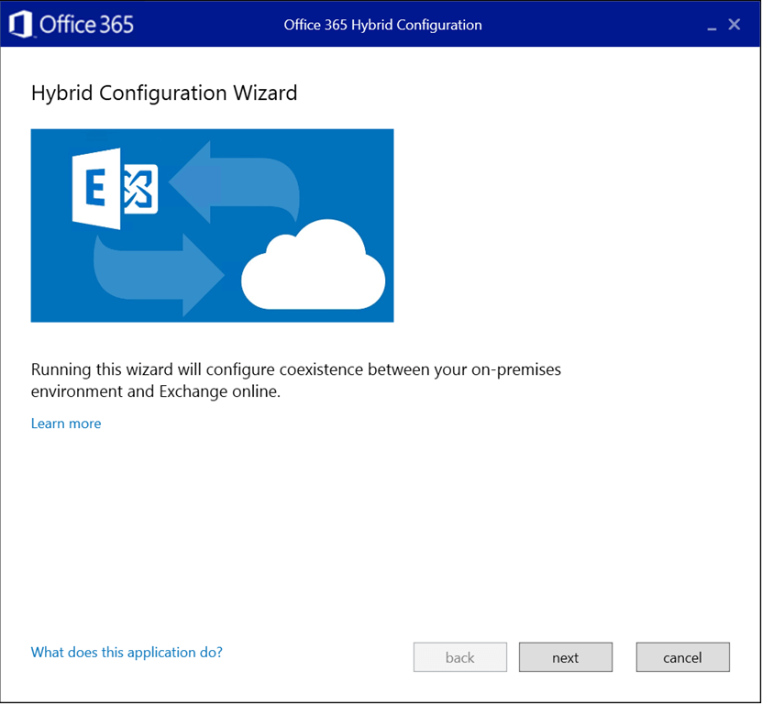Open the 'Learn more' link
Viewport: 762px width, 704px height.
(65, 423)
